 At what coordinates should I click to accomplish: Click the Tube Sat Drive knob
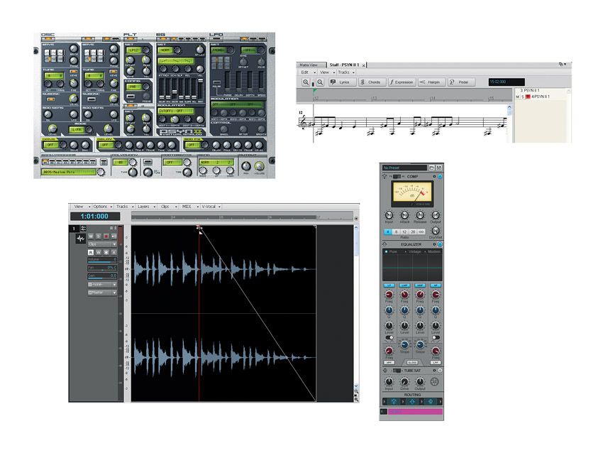[404, 381]
